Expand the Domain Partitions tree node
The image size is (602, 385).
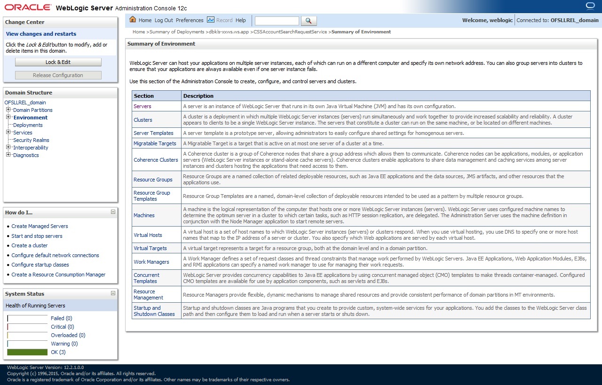pyautogui.click(x=8, y=110)
